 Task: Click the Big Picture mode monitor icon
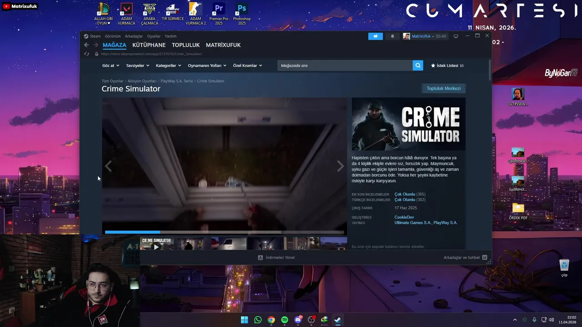[456, 36]
